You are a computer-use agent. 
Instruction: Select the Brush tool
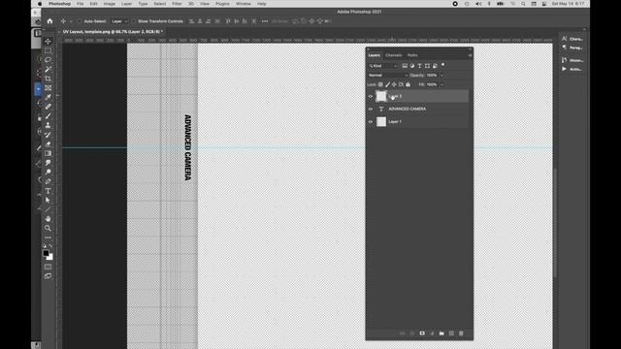pos(48,116)
